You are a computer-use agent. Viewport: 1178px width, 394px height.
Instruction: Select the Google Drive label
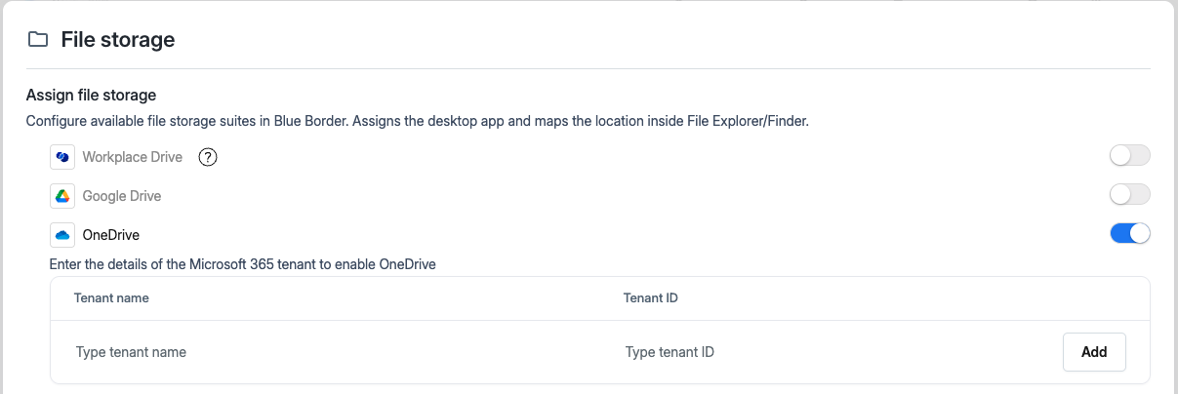point(122,196)
